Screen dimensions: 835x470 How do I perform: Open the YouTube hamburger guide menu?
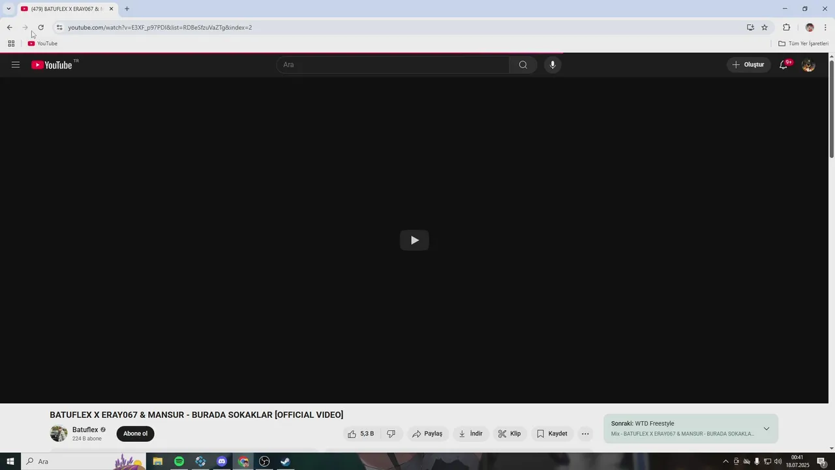[16, 65]
